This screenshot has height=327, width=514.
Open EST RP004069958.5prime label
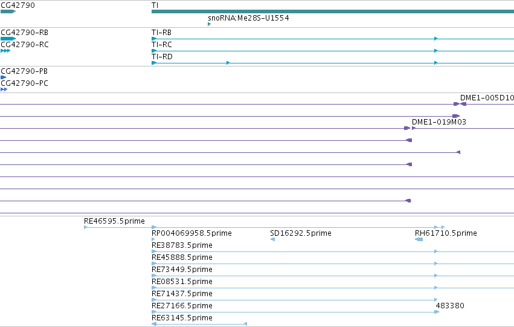coord(191,233)
